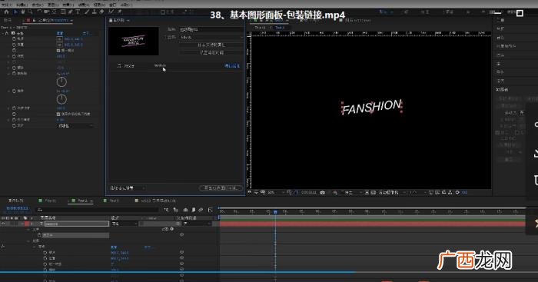Click the snapshot camera icon below the viewer
Image resolution: width=538 pixels, height=282 pixels.
322,192
